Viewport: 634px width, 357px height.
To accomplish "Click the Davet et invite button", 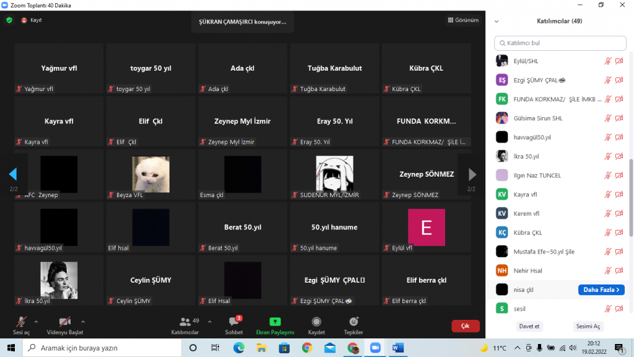I will [529, 326].
